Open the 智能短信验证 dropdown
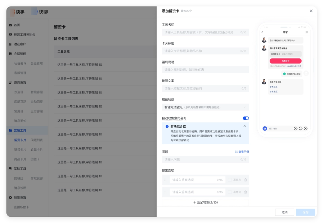The height and width of the screenshot is (223, 323). coord(205,107)
